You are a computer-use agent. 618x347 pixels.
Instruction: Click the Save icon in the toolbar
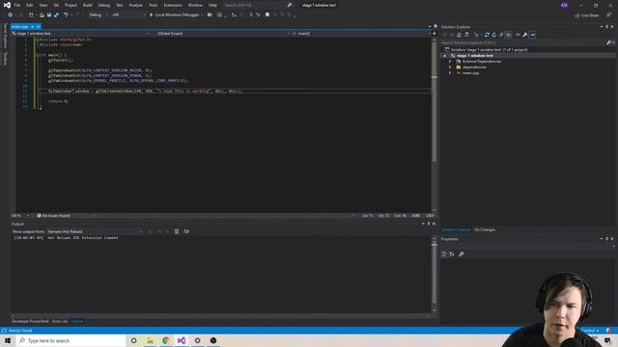click(x=49, y=15)
